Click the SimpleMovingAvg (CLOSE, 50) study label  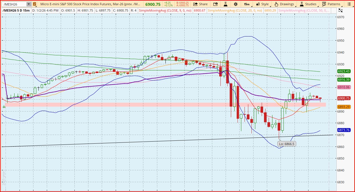[304, 10]
